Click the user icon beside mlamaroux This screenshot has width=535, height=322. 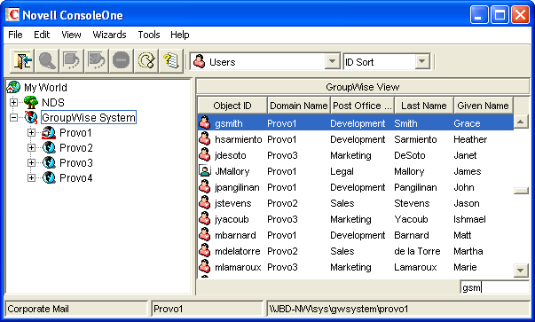click(x=205, y=266)
